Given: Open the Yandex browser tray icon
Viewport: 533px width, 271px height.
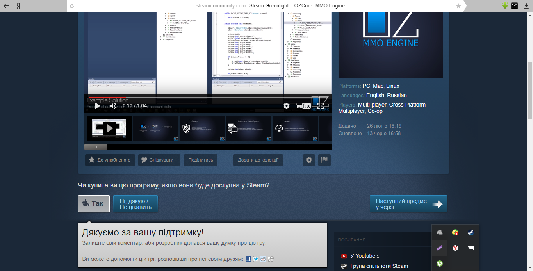Looking at the screenshot, I should [x=455, y=248].
